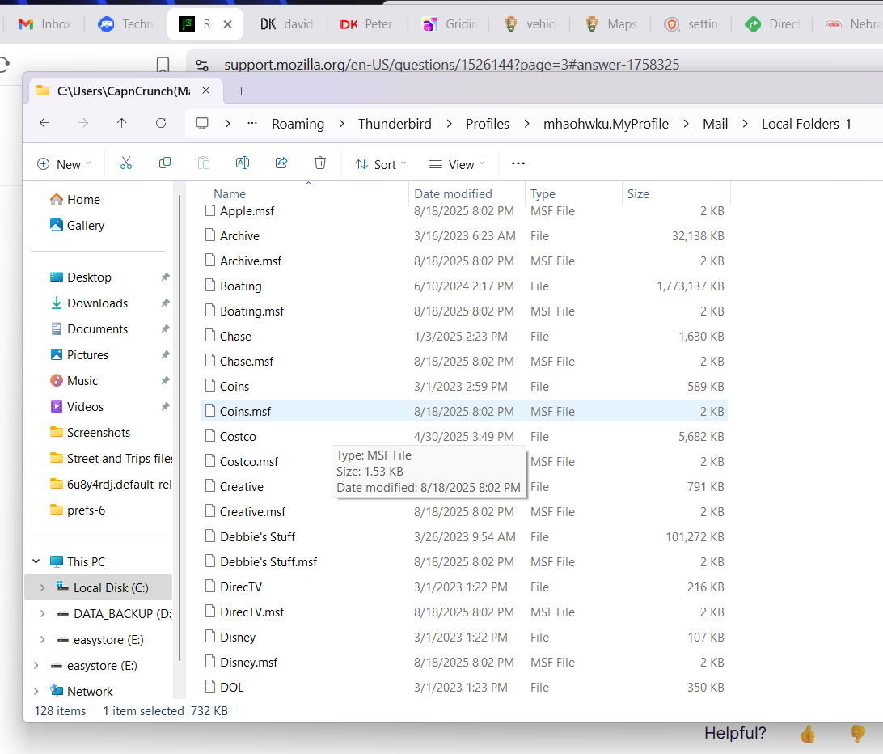Open the See more three-dots menu
883x754 pixels.
click(x=518, y=163)
